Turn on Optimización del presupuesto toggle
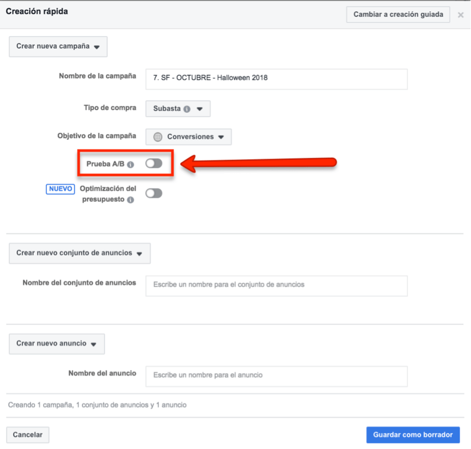Image resolution: width=471 pixels, height=449 pixels. 154,193
